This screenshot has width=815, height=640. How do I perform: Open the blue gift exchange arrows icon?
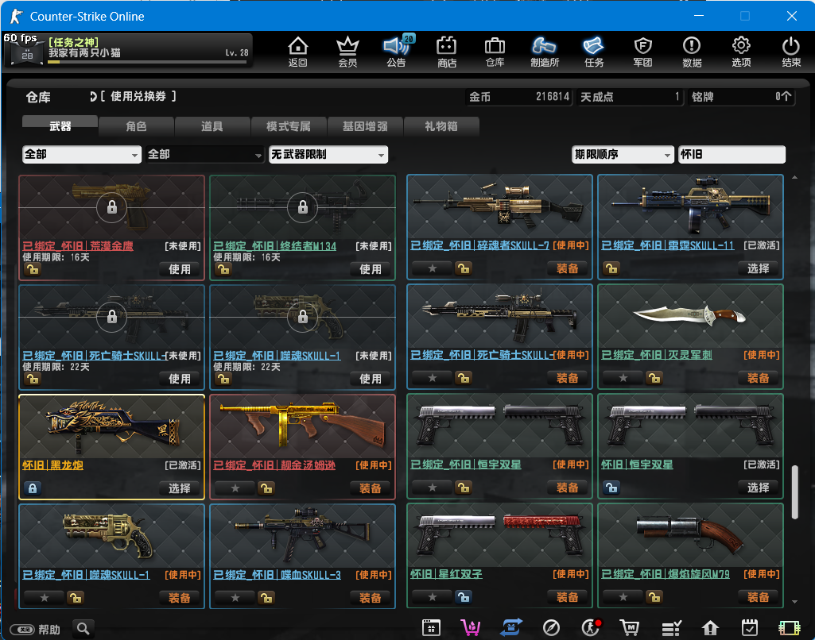click(511, 627)
